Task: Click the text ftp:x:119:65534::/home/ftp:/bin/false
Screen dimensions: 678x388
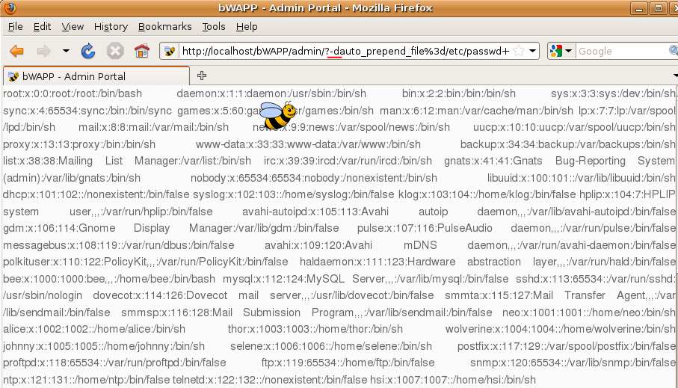Action: (348, 363)
